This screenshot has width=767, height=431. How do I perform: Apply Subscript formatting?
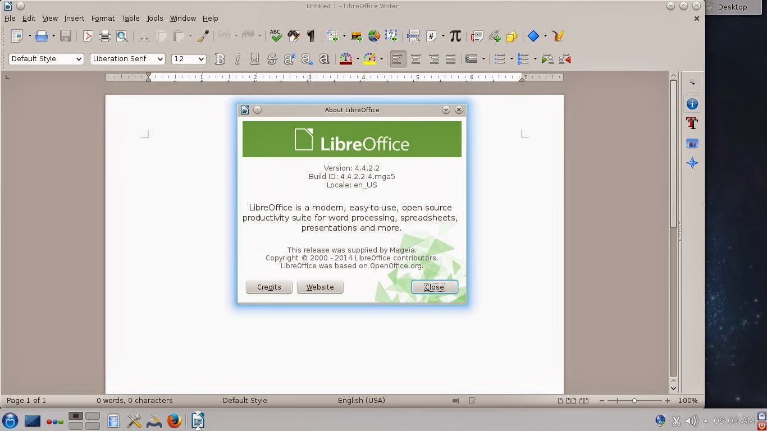[x=307, y=59]
